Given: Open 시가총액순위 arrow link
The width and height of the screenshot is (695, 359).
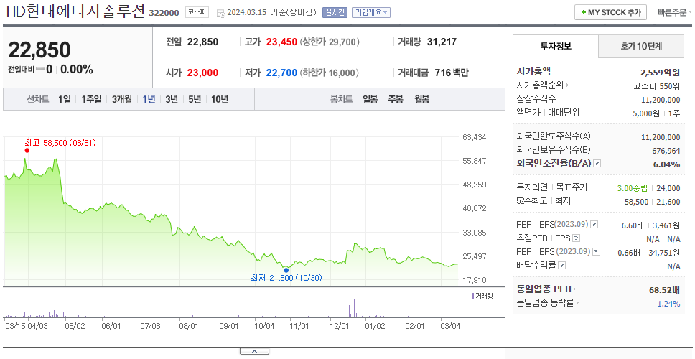Looking at the screenshot, I should point(567,85).
